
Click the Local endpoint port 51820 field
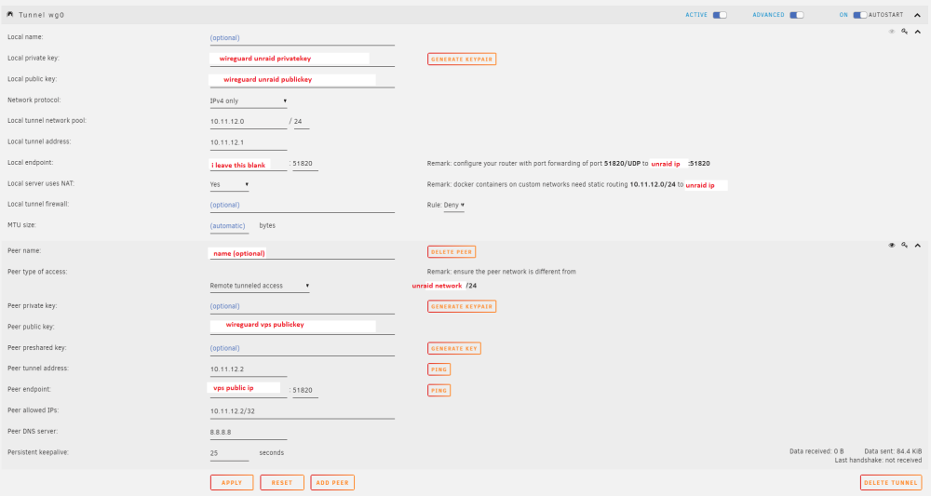click(304, 164)
